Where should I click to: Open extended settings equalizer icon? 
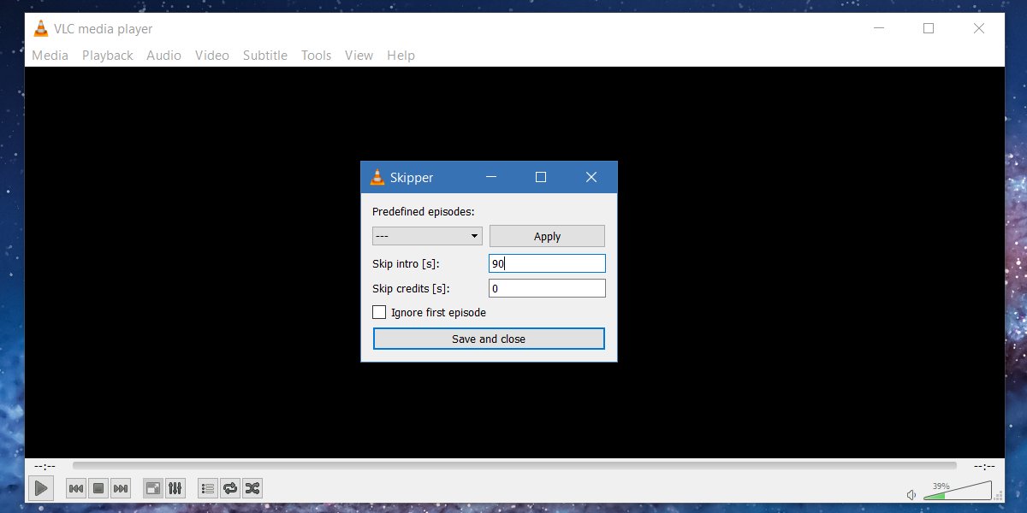coord(175,488)
